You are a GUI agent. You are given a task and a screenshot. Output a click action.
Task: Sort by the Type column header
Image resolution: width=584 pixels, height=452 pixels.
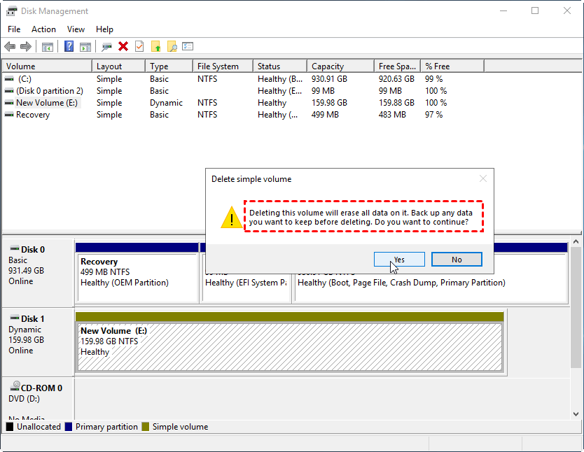point(169,66)
